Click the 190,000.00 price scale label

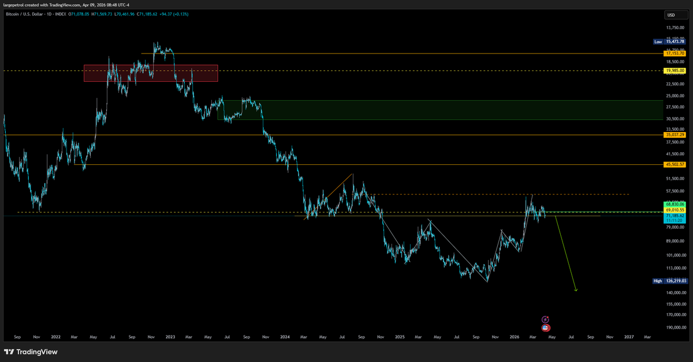[676, 327]
